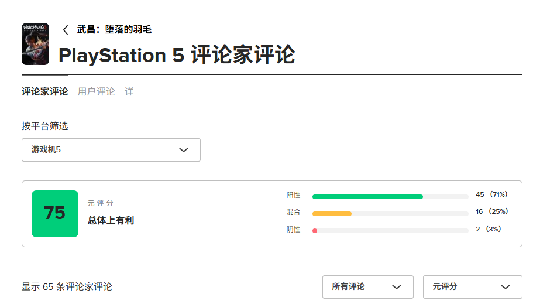Switch to the 评论家评论 tab
Viewport: 533px width, 304px height.
[x=45, y=92]
